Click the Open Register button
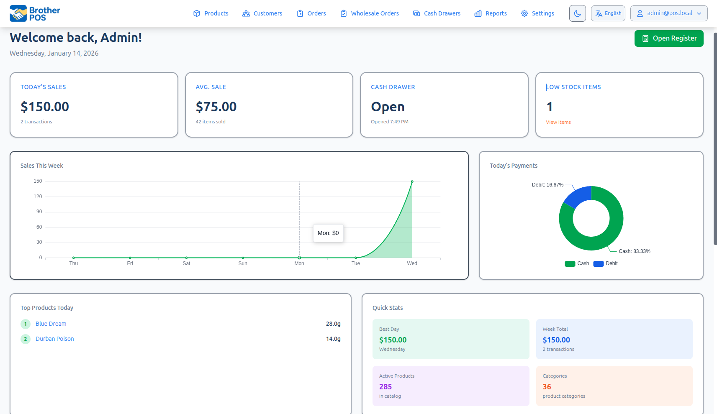Screen dimensions: 717x414 (x=668, y=38)
